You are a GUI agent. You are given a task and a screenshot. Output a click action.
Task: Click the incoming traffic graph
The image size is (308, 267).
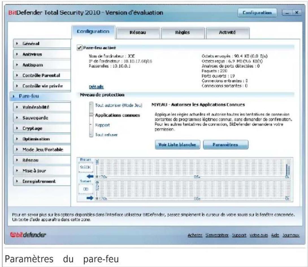193,169
